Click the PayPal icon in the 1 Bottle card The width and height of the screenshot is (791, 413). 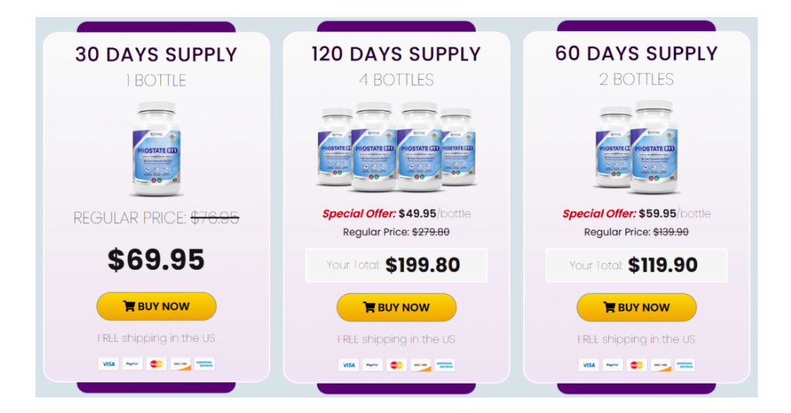[132, 363]
